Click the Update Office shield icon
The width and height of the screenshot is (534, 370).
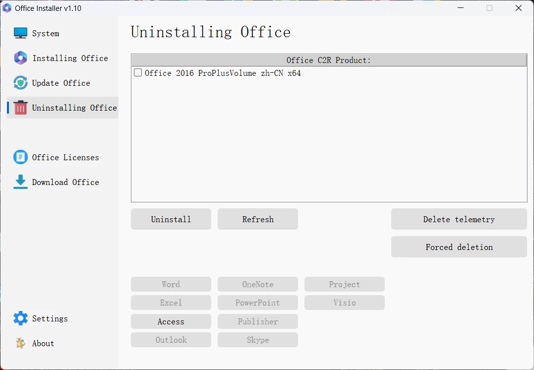(20, 83)
